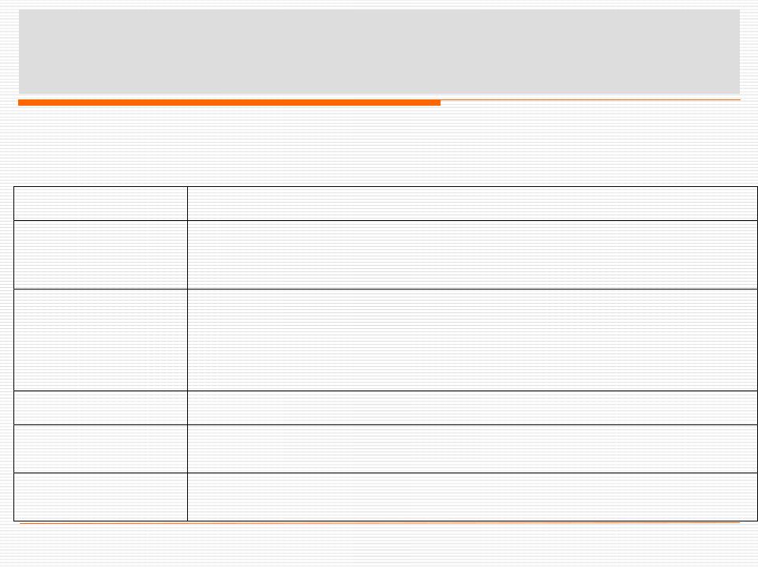Select the thick orange accent bar
The width and height of the screenshot is (758, 568).
pos(229,103)
